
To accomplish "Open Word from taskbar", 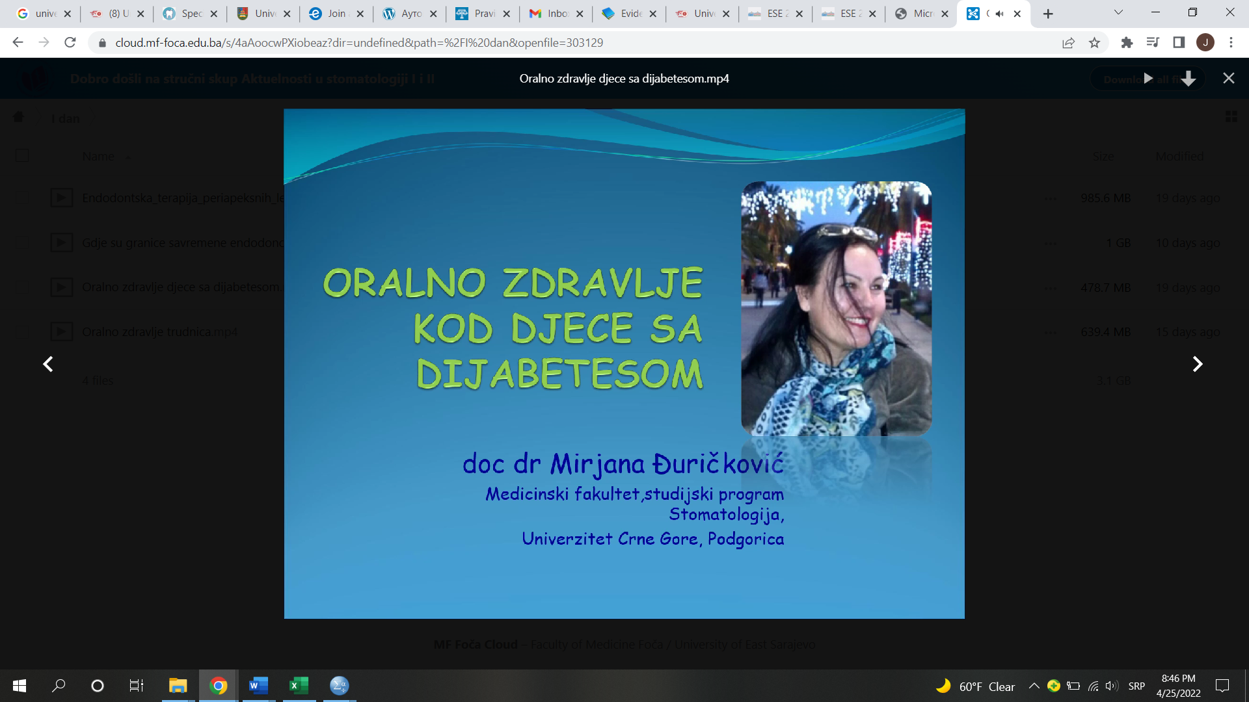I will 258,686.
